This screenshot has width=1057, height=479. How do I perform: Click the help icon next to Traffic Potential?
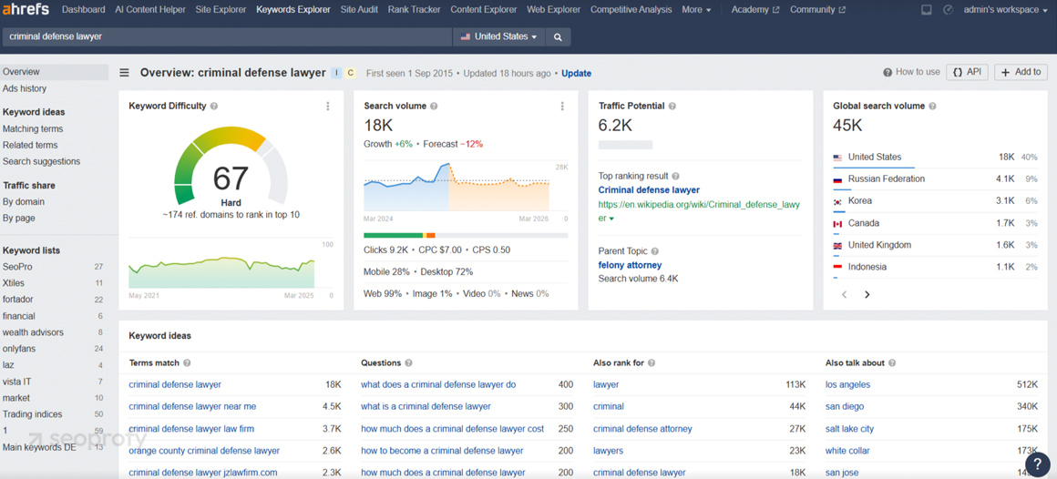(x=672, y=107)
